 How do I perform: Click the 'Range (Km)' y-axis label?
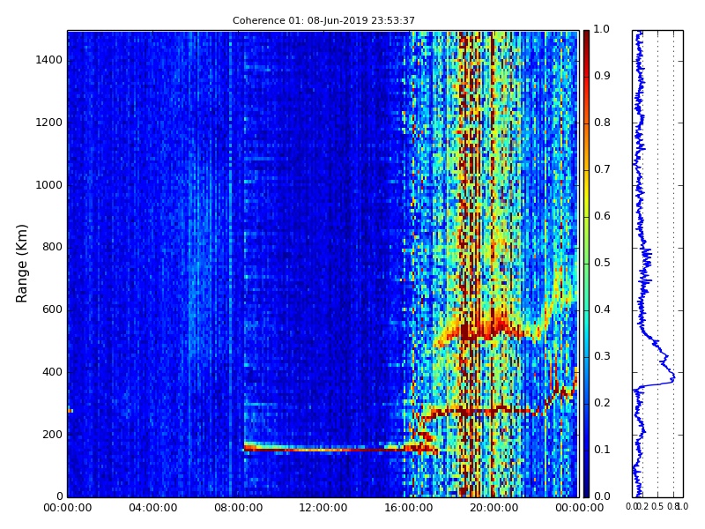coord(21,264)
